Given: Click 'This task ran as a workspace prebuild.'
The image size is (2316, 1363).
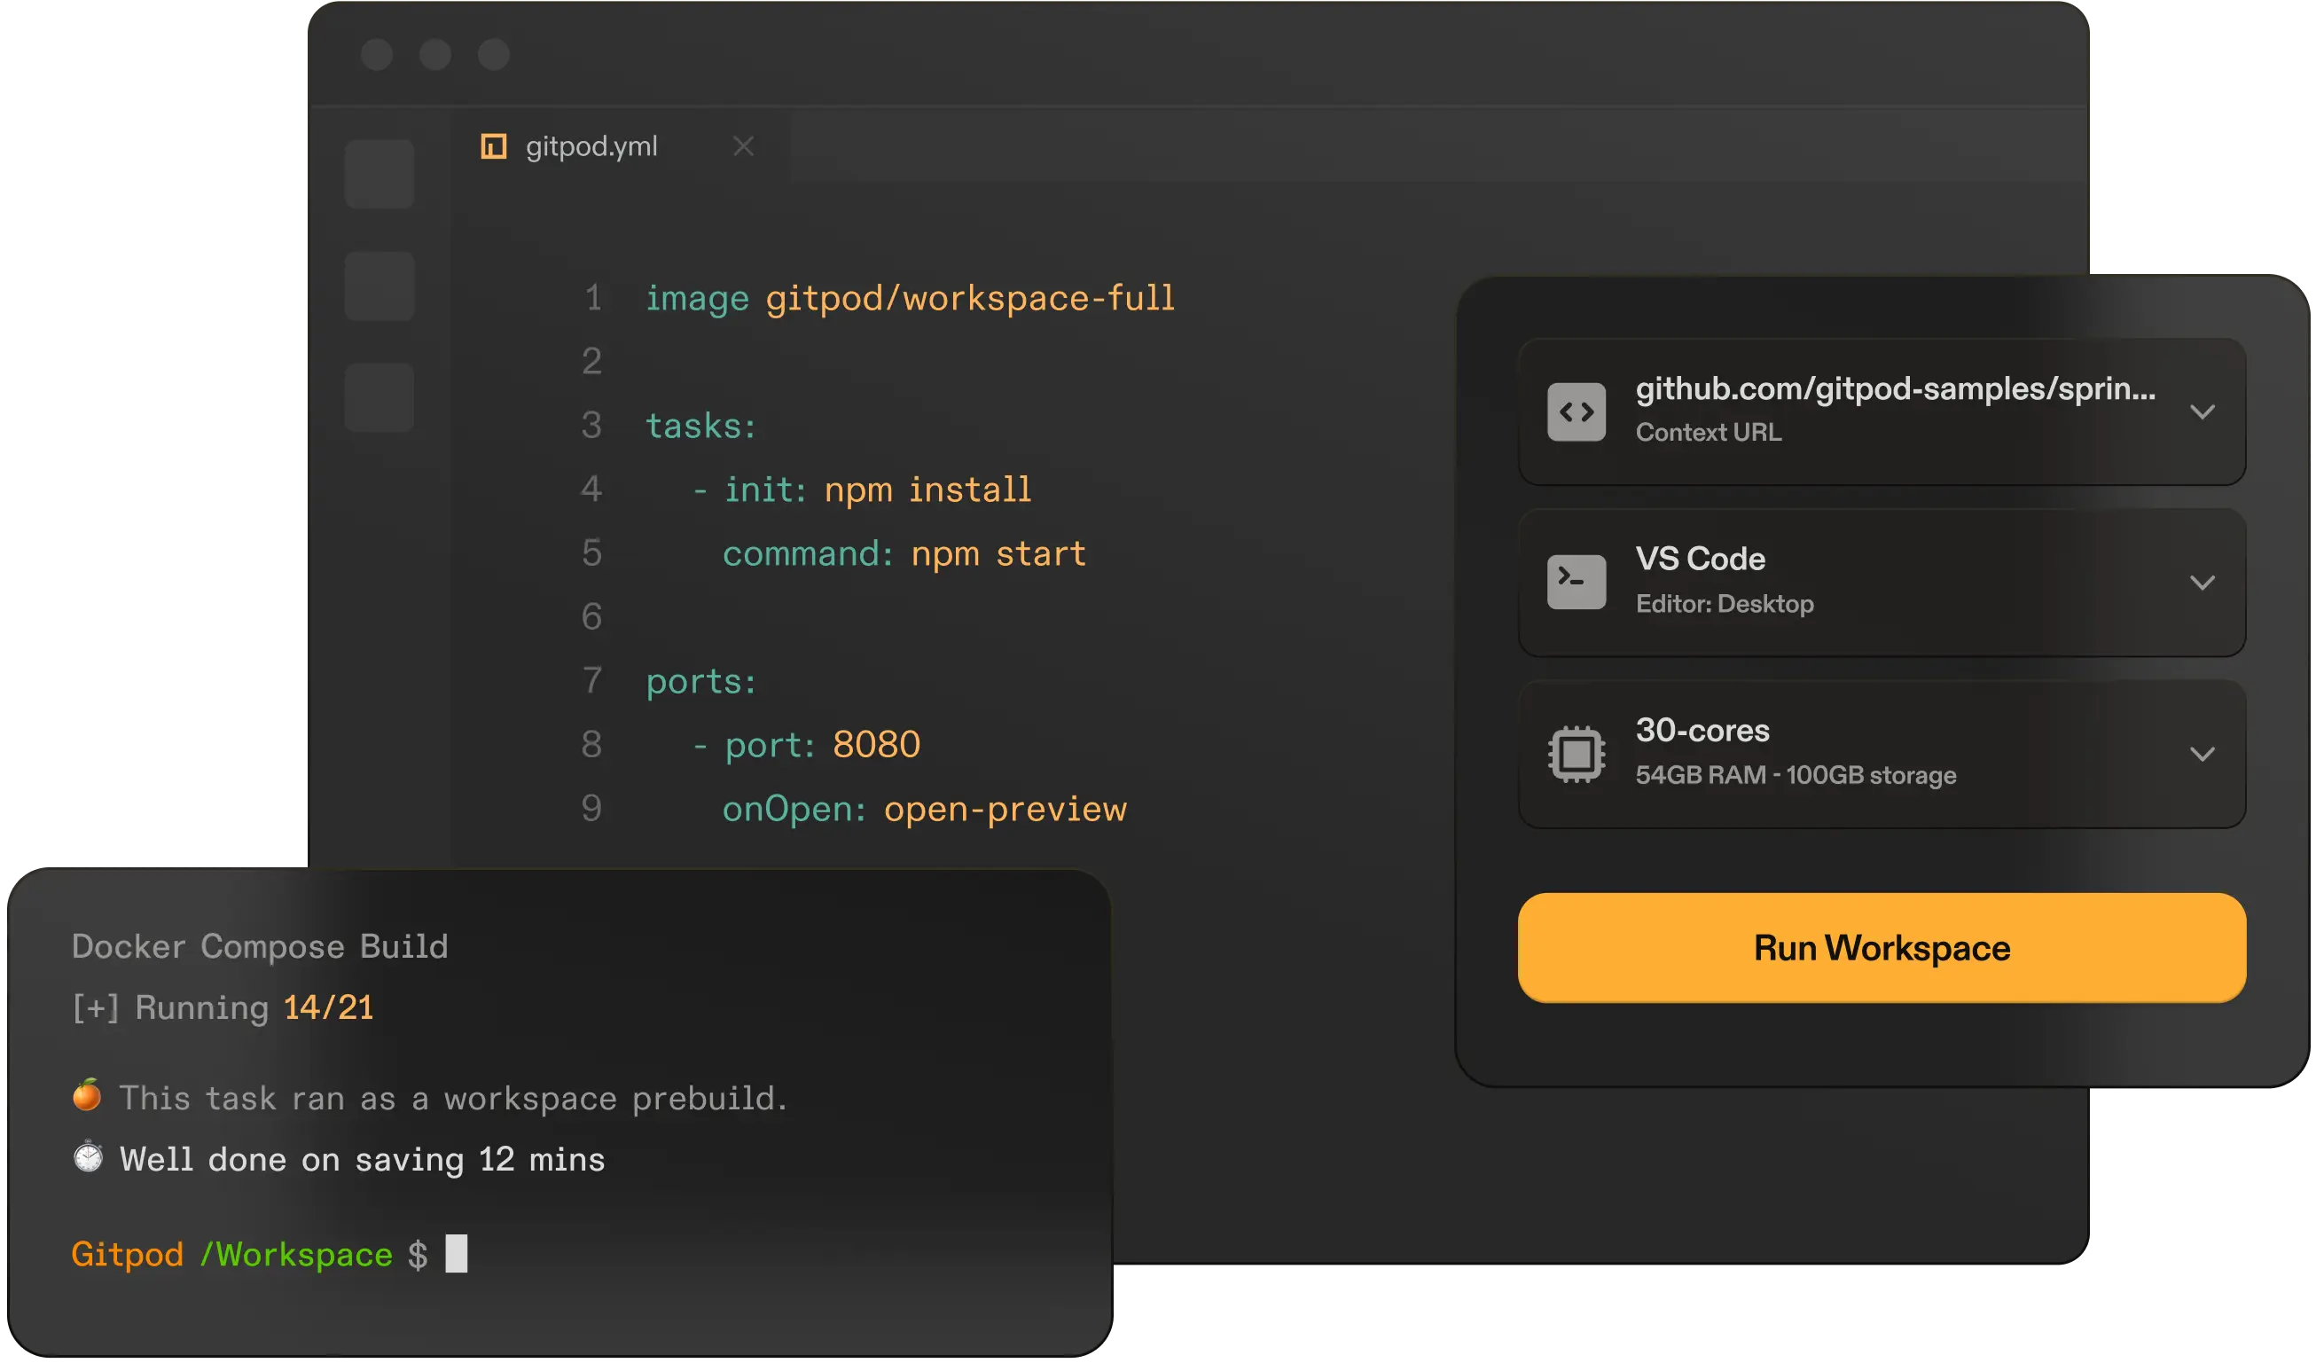Looking at the screenshot, I should click(454, 1099).
